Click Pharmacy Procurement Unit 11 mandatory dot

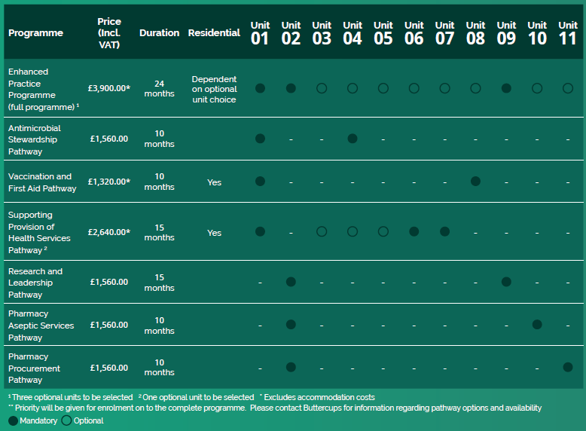(x=568, y=367)
